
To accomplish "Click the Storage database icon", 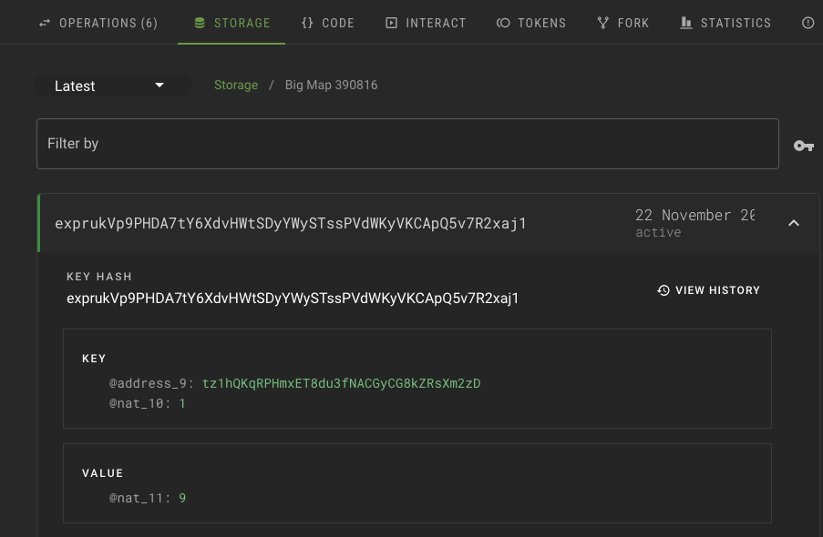I will 199,23.
